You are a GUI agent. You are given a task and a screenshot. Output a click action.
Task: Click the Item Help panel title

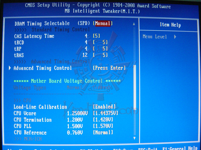(170, 25)
